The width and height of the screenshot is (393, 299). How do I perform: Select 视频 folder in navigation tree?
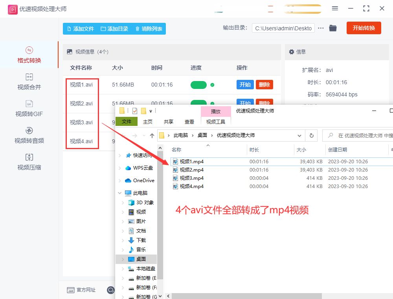pyautogui.click(x=141, y=212)
